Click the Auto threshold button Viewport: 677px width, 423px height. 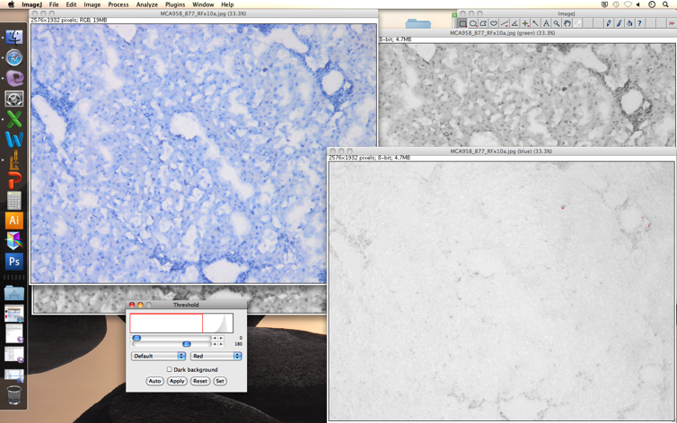click(154, 381)
